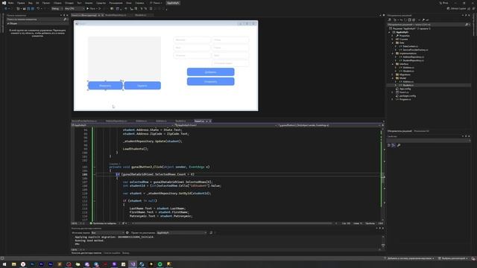Collapse the Model folder node

click(393, 78)
